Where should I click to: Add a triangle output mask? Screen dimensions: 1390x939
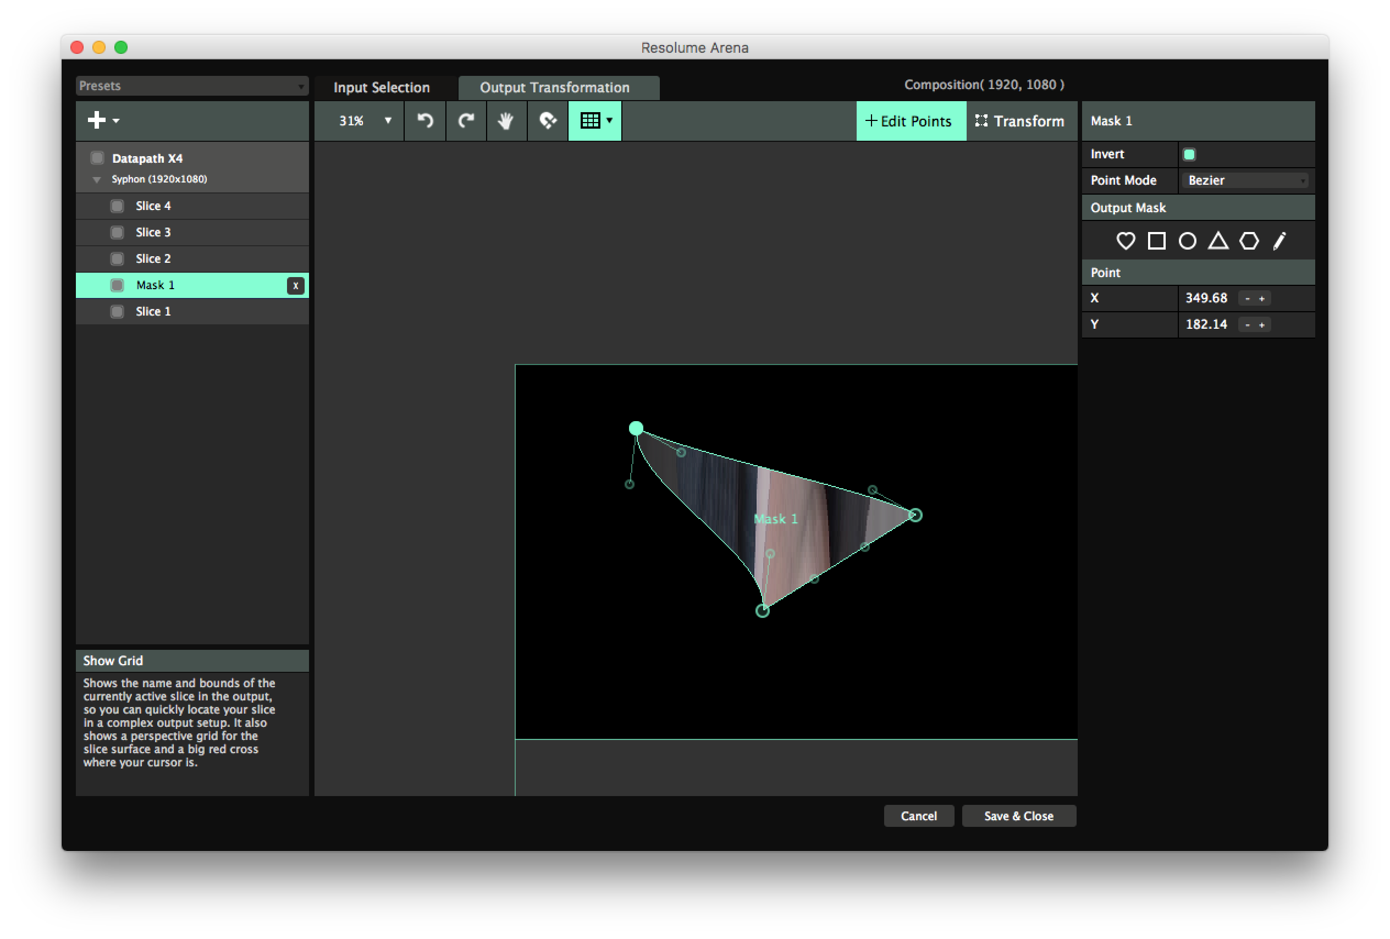click(x=1218, y=241)
